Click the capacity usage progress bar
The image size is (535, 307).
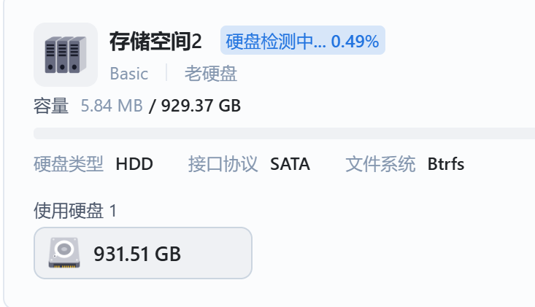pos(285,133)
